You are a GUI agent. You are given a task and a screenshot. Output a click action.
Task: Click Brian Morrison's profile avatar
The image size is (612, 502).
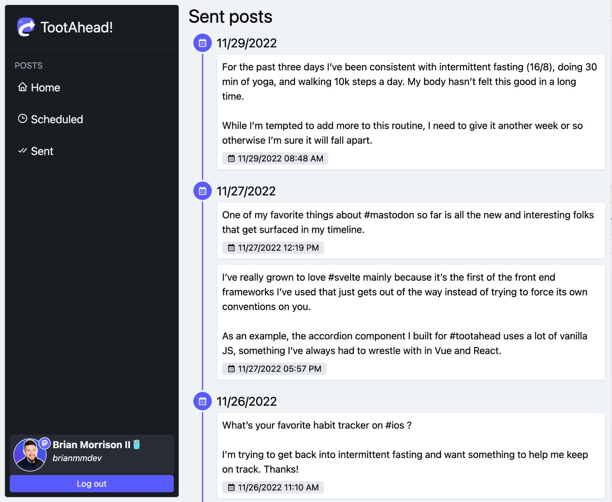[x=29, y=455]
